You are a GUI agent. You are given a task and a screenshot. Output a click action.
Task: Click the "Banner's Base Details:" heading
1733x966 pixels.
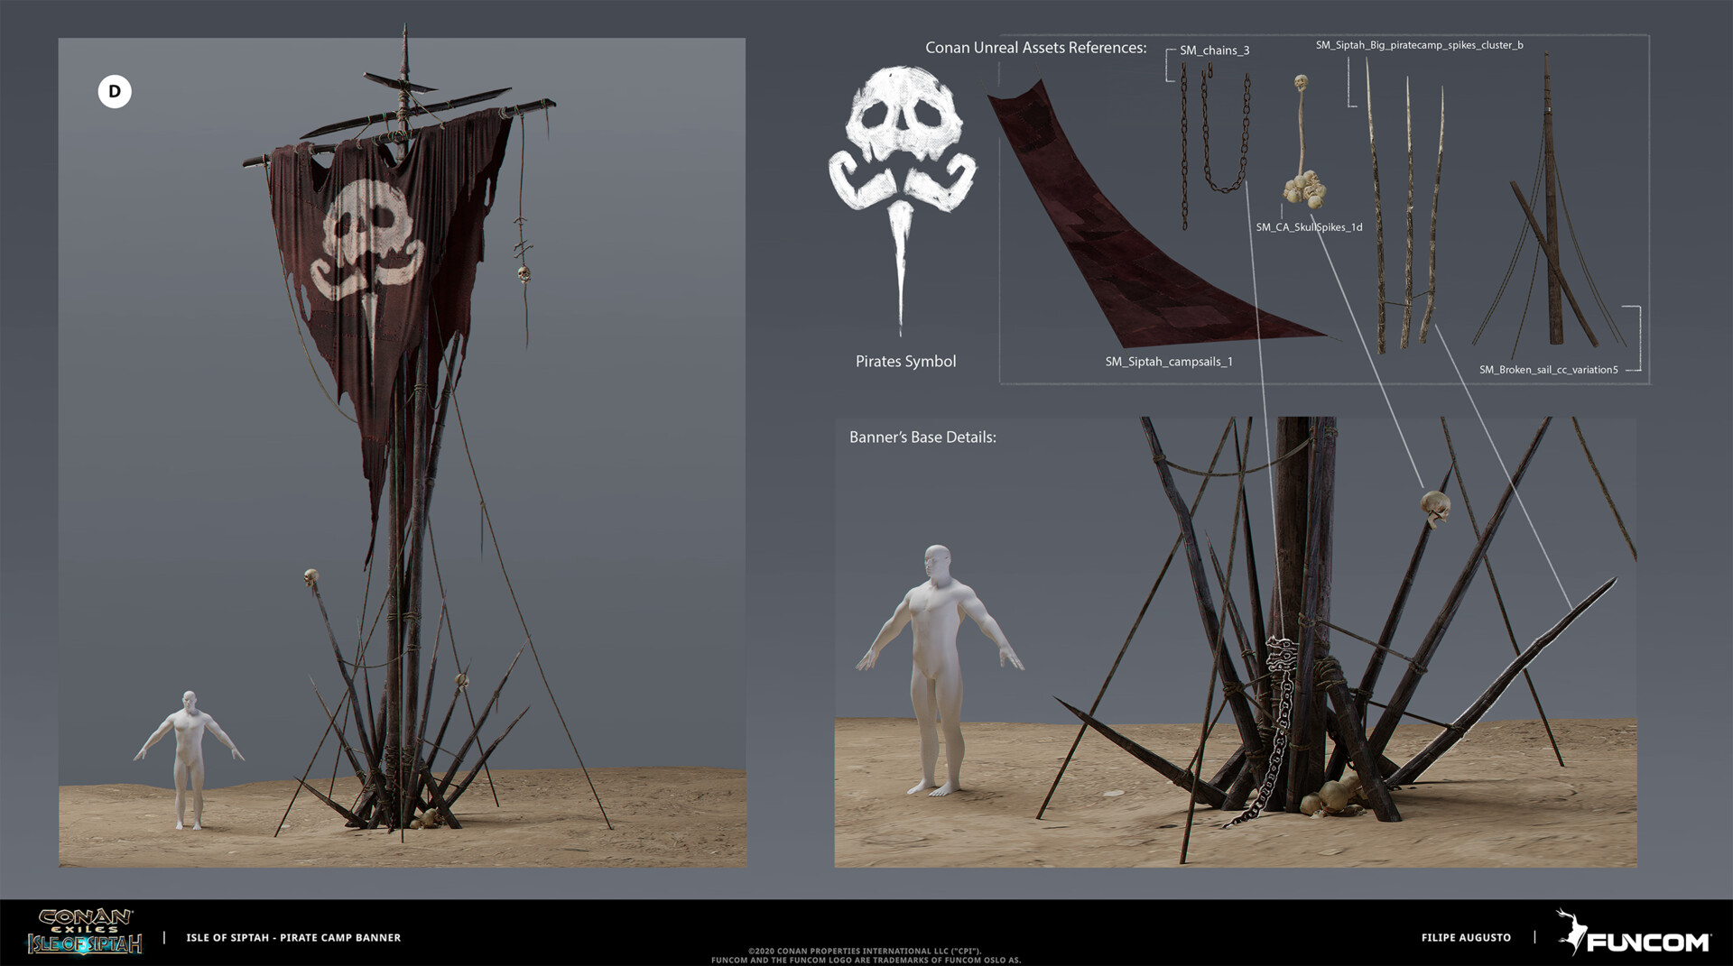(x=922, y=437)
